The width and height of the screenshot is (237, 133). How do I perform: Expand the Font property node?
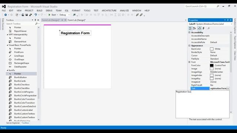[x=189, y=62]
